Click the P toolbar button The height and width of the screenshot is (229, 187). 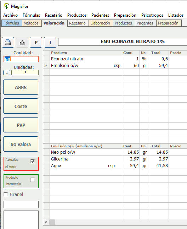click(x=36, y=42)
